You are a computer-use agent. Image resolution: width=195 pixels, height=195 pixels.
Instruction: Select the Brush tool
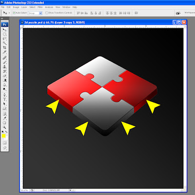coord(4,62)
